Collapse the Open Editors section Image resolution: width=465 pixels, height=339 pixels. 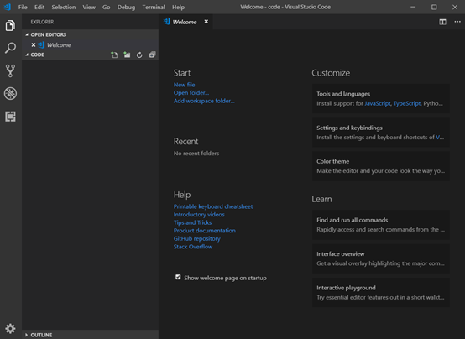pos(27,34)
